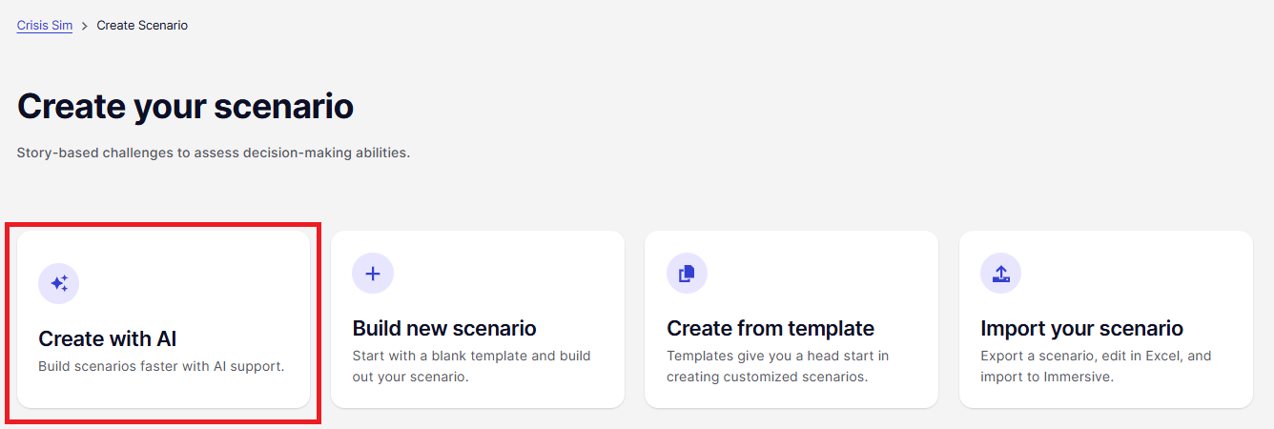
Task: Click the purple circle behind plus sign
Action: click(373, 274)
